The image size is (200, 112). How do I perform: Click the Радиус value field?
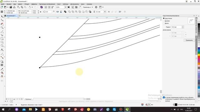pyautogui.click(x=176, y=27)
